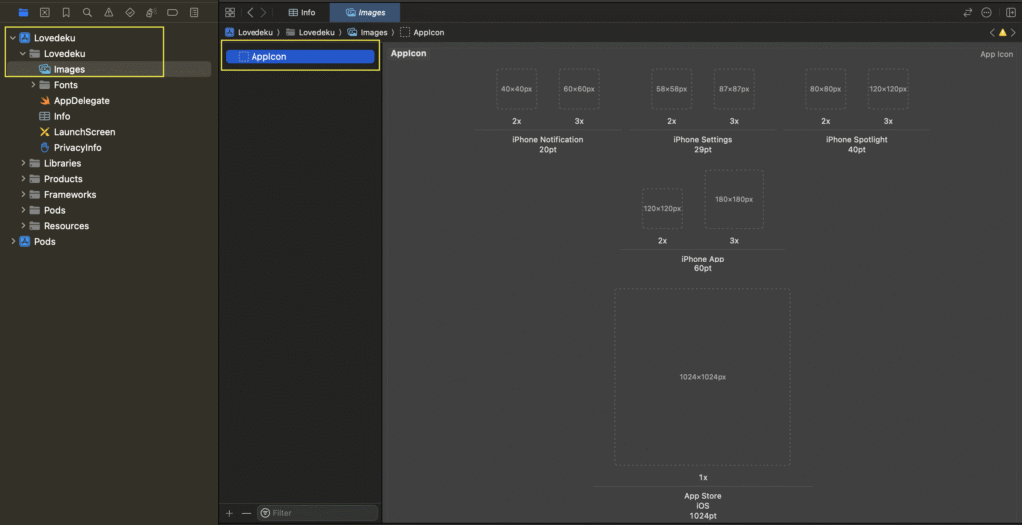This screenshot has width=1022, height=525.
Task: Open the Breakpoint navigator icon
Action: [x=171, y=13]
